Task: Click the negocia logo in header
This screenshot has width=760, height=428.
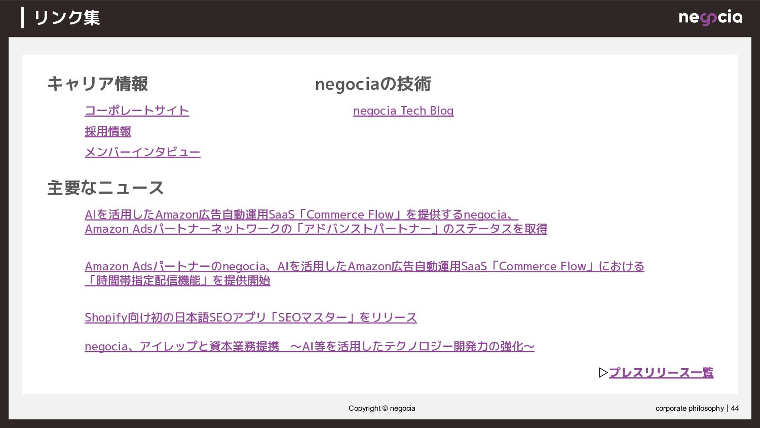Action: pyautogui.click(x=710, y=18)
